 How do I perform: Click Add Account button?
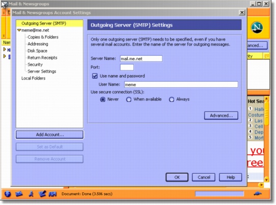pos(49,134)
